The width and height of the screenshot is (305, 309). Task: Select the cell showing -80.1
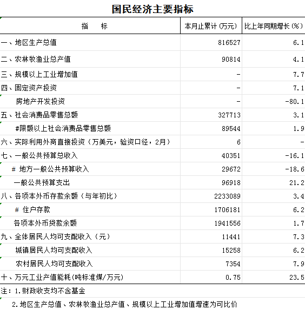[x=274, y=101]
